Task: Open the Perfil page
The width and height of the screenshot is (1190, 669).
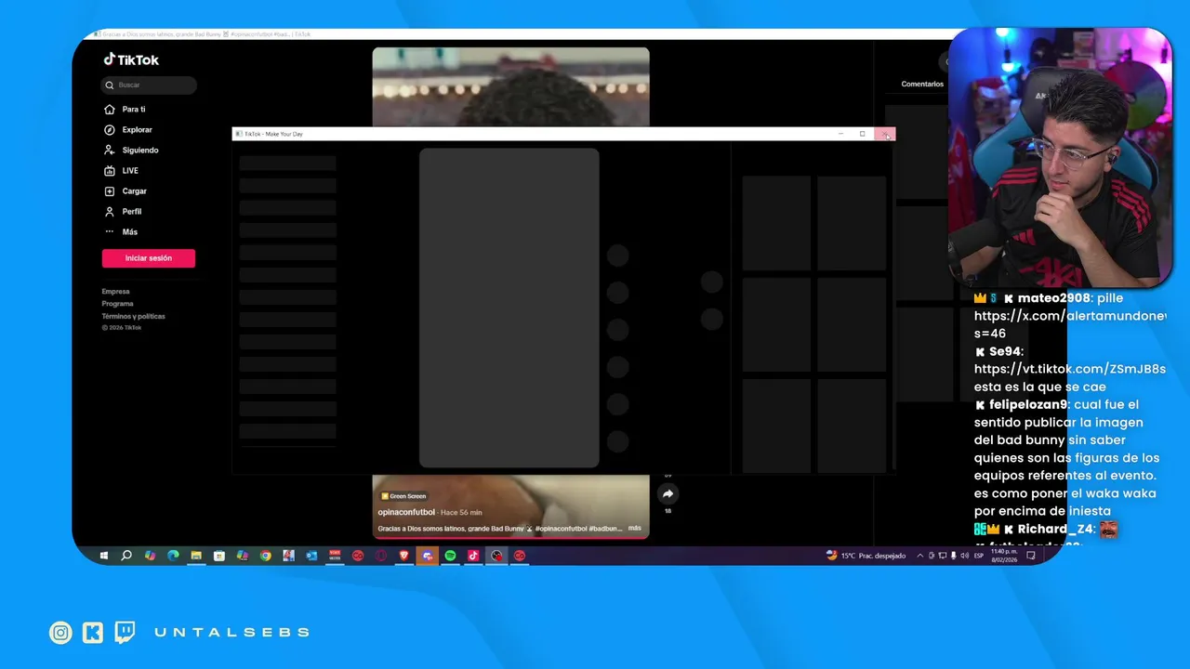Action: click(x=132, y=212)
